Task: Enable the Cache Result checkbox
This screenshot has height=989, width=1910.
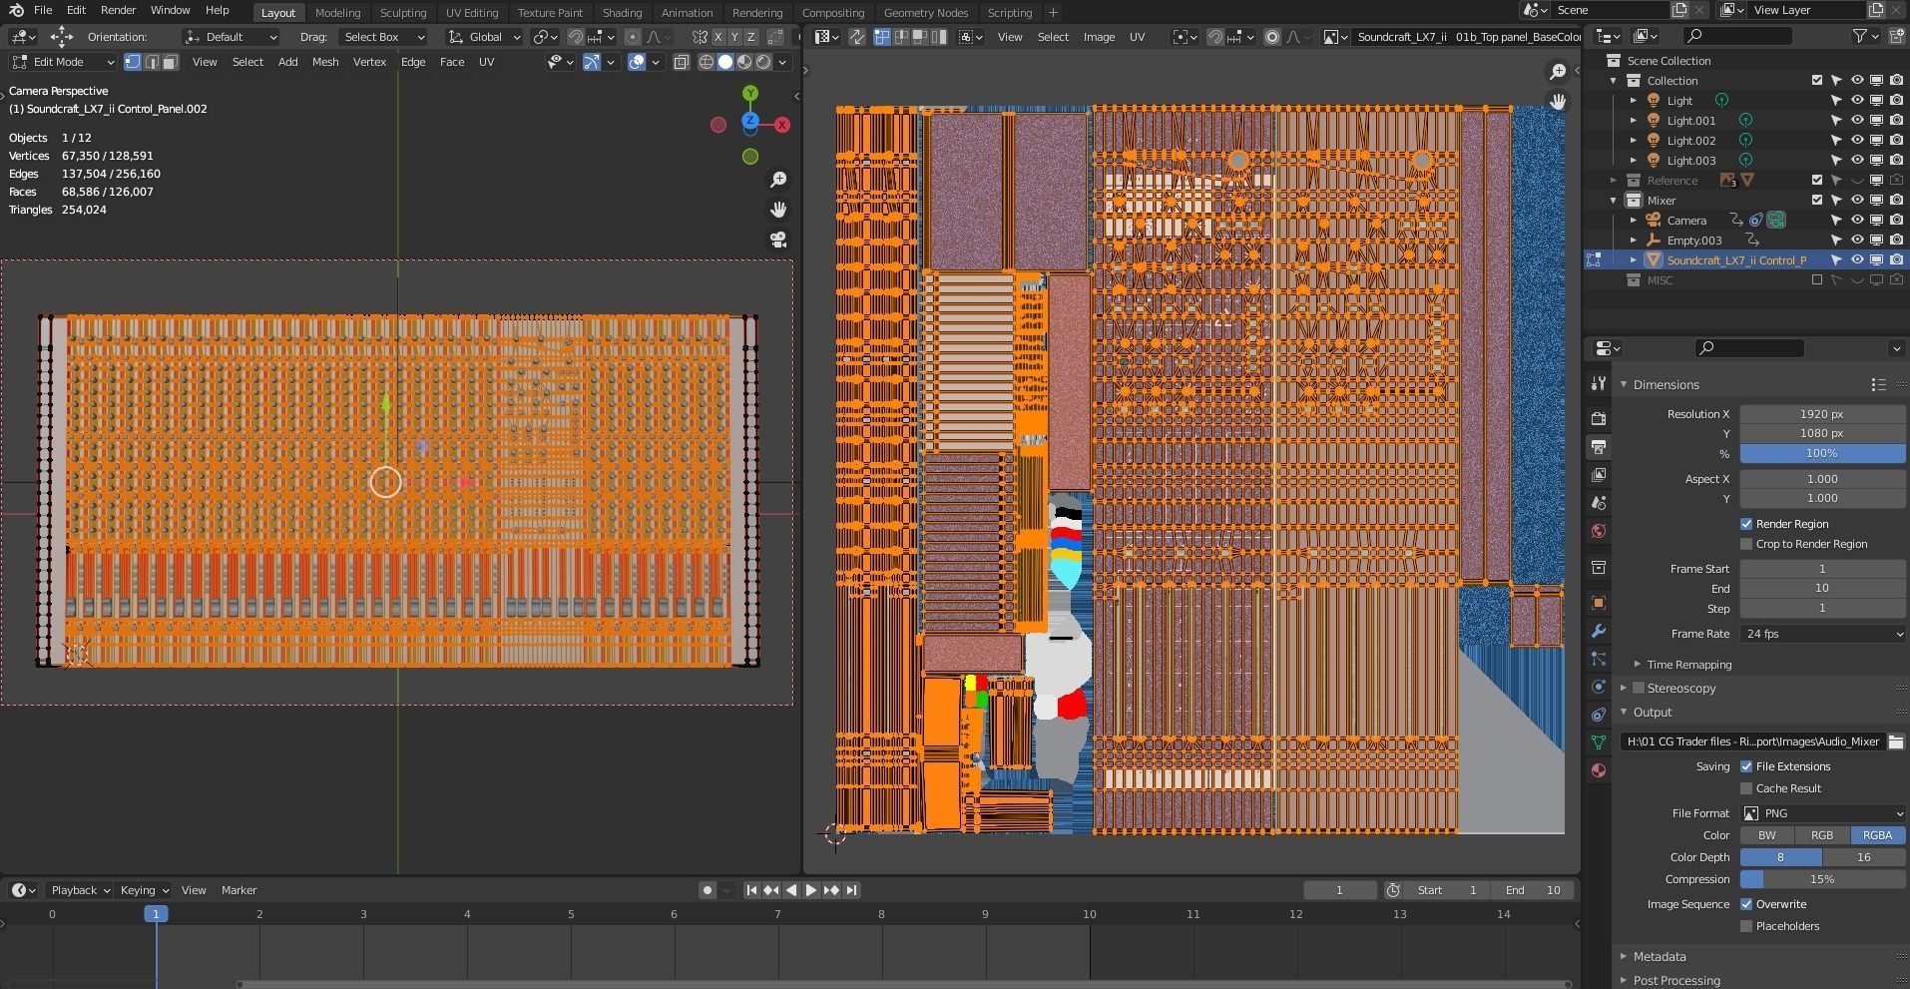Action: point(1746,788)
